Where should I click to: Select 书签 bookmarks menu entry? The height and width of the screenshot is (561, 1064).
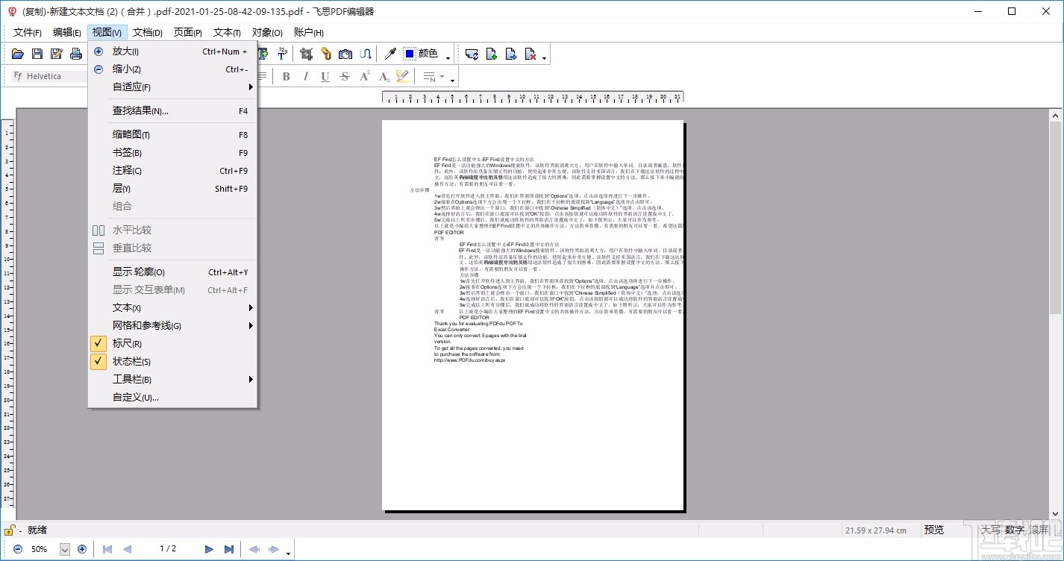[x=172, y=153]
